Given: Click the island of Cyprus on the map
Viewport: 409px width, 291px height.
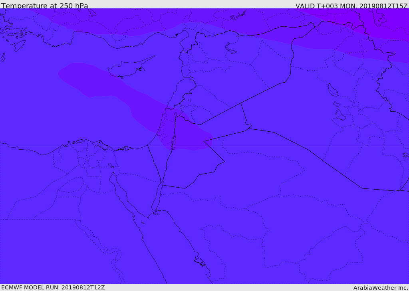Looking at the screenshot, I should [128, 69].
